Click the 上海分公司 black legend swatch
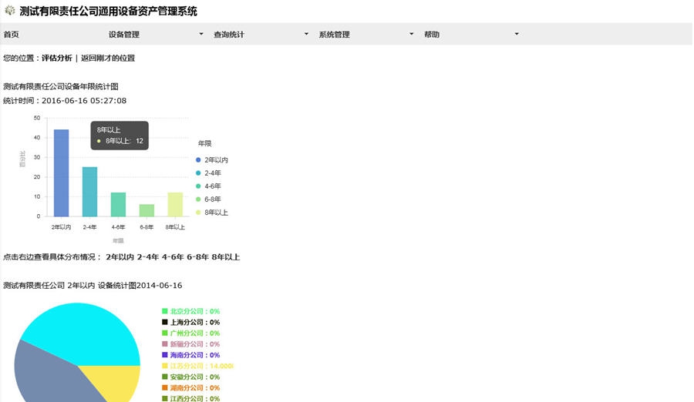This screenshot has width=694, height=402. [165, 322]
